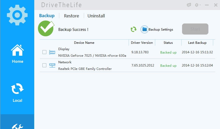Viewport: 220px width, 129px height.
Task: Click the large gear logo icon
Action: pyautogui.click(x=17, y=15)
